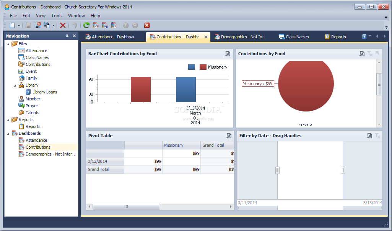Open Attendance dashboard in navigation tree
The height and width of the screenshot is (231, 392).
[x=36, y=140]
